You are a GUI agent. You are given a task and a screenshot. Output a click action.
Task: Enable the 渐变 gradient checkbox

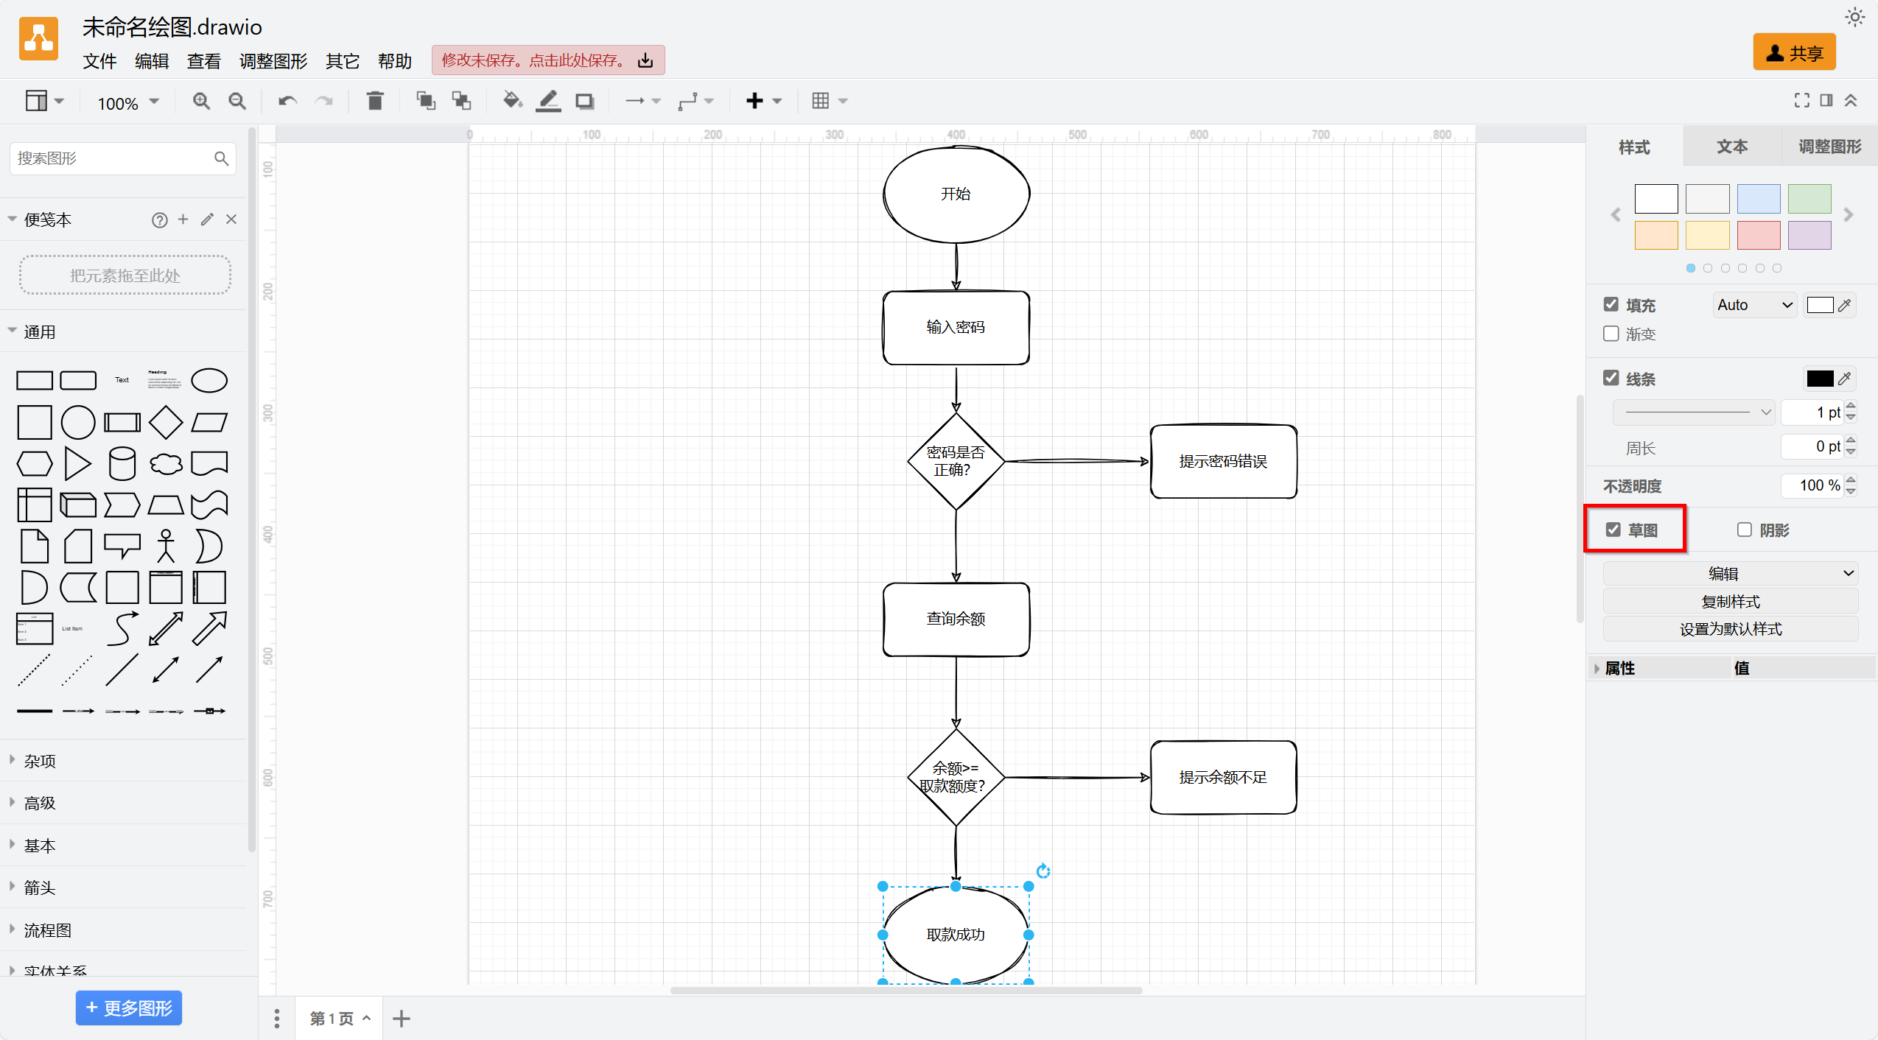tap(1611, 334)
